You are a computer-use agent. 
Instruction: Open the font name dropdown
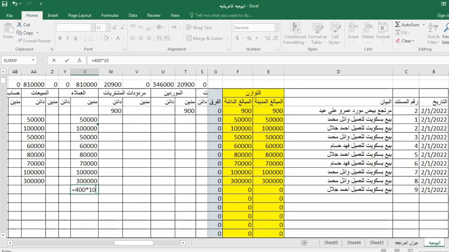tap(93, 28)
